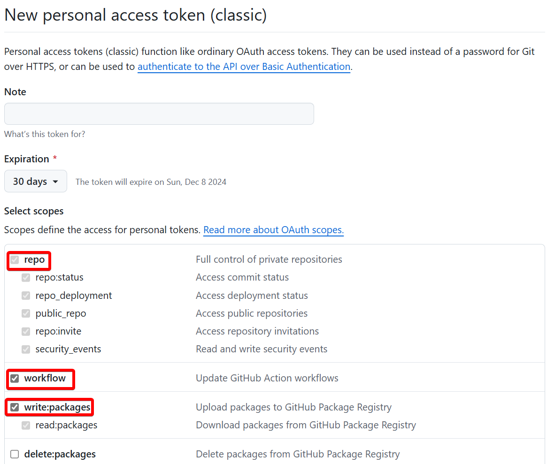Click the security_events label text
The height and width of the screenshot is (464, 555).
[x=68, y=350]
